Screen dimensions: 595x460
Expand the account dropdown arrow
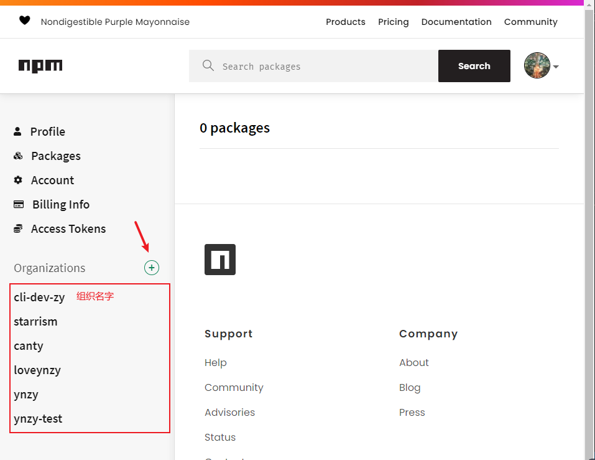[x=556, y=67]
